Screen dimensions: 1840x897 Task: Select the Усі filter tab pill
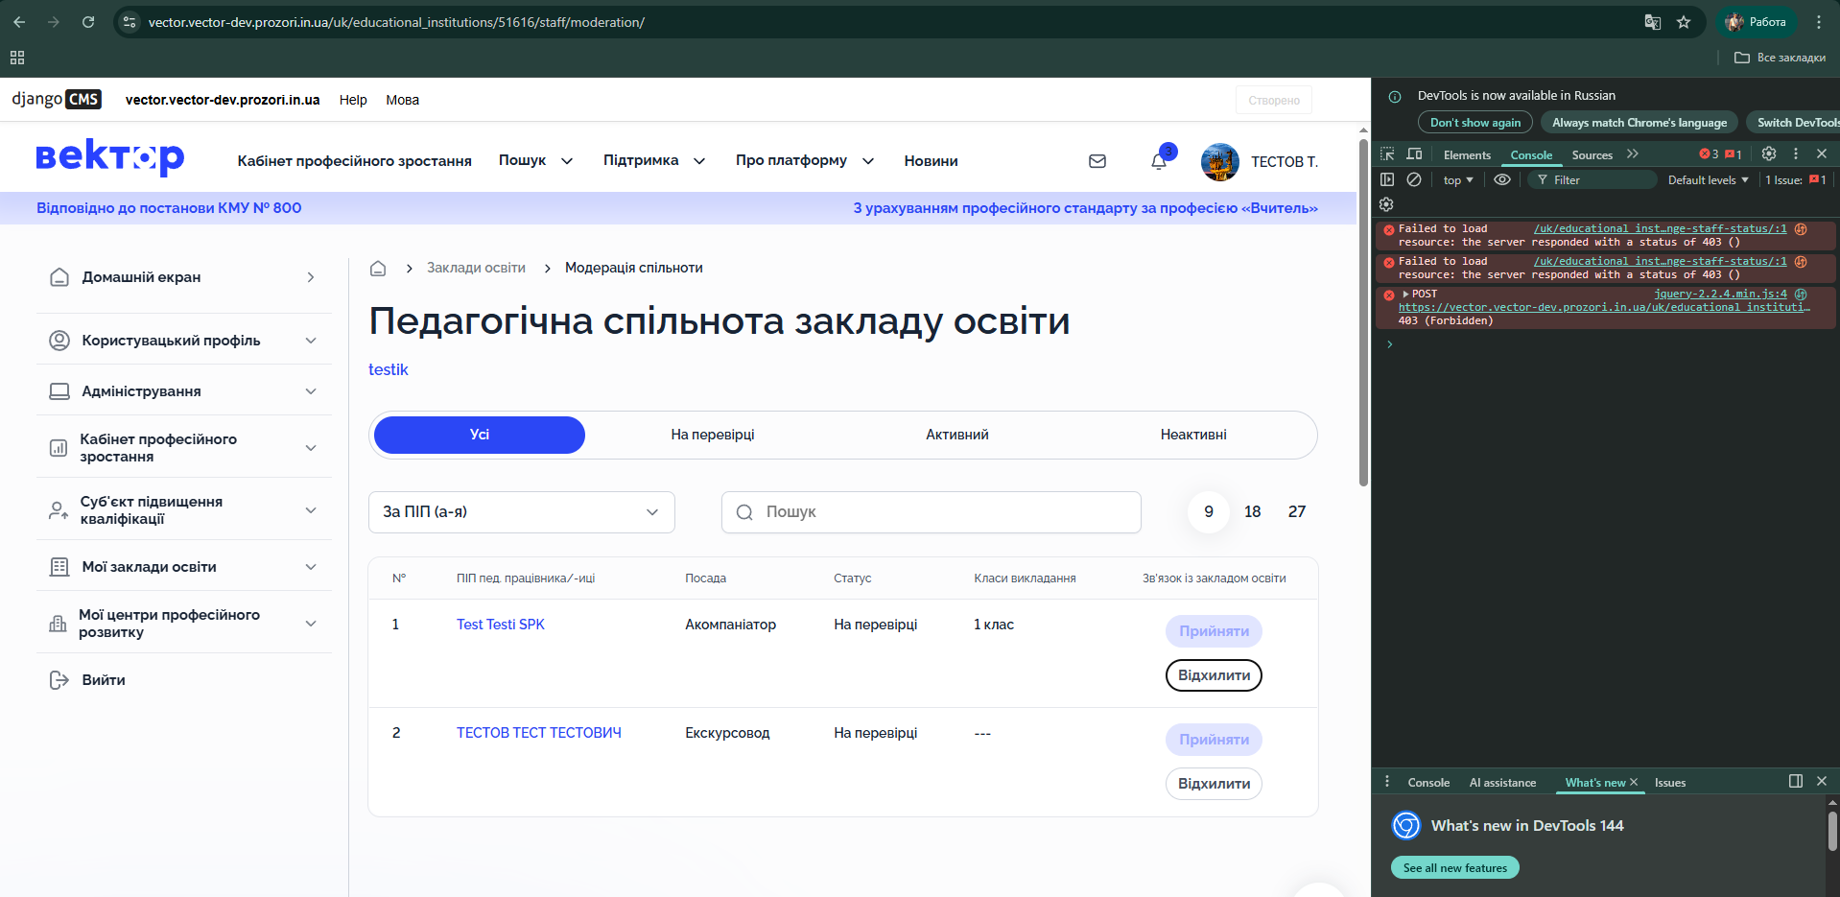[479, 434]
